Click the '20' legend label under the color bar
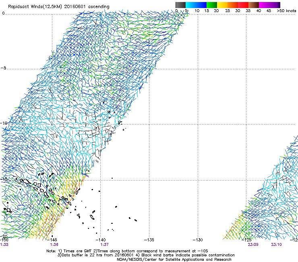Viewport: 298px width, 262px height. (217, 11)
